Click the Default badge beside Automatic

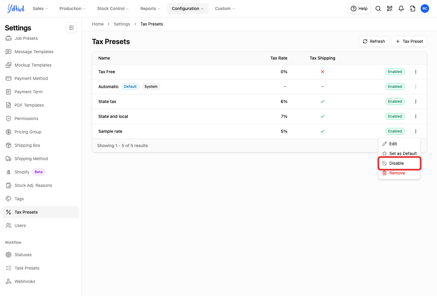click(x=130, y=87)
